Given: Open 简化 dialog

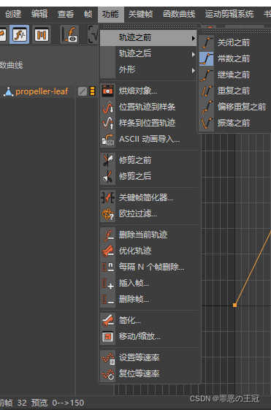Looking at the screenshot, I should tap(149, 320).
